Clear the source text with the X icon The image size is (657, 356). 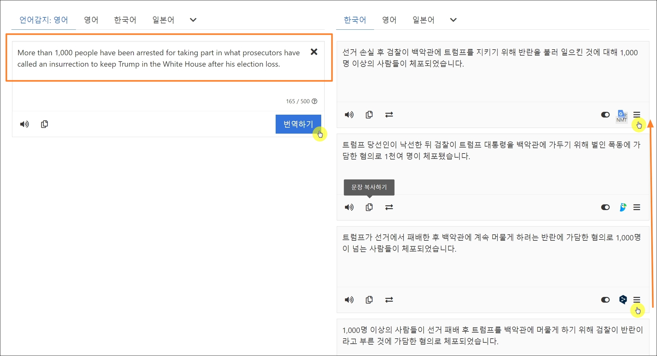pos(314,52)
